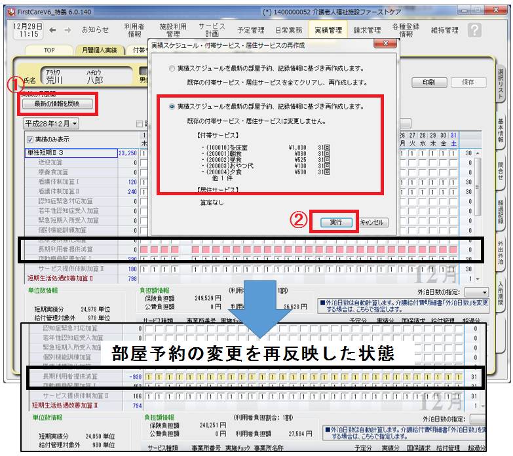Switch to the TOP tab
The height and width of the screenshot is (456, 513).
click(x=48, y=50)
